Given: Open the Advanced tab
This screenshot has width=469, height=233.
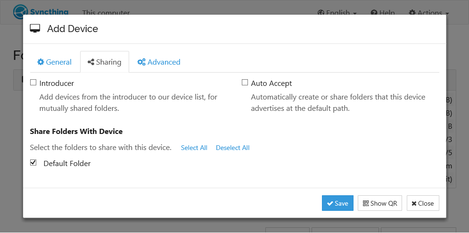Looking at the screenshot, I should (x=159, y=62).
